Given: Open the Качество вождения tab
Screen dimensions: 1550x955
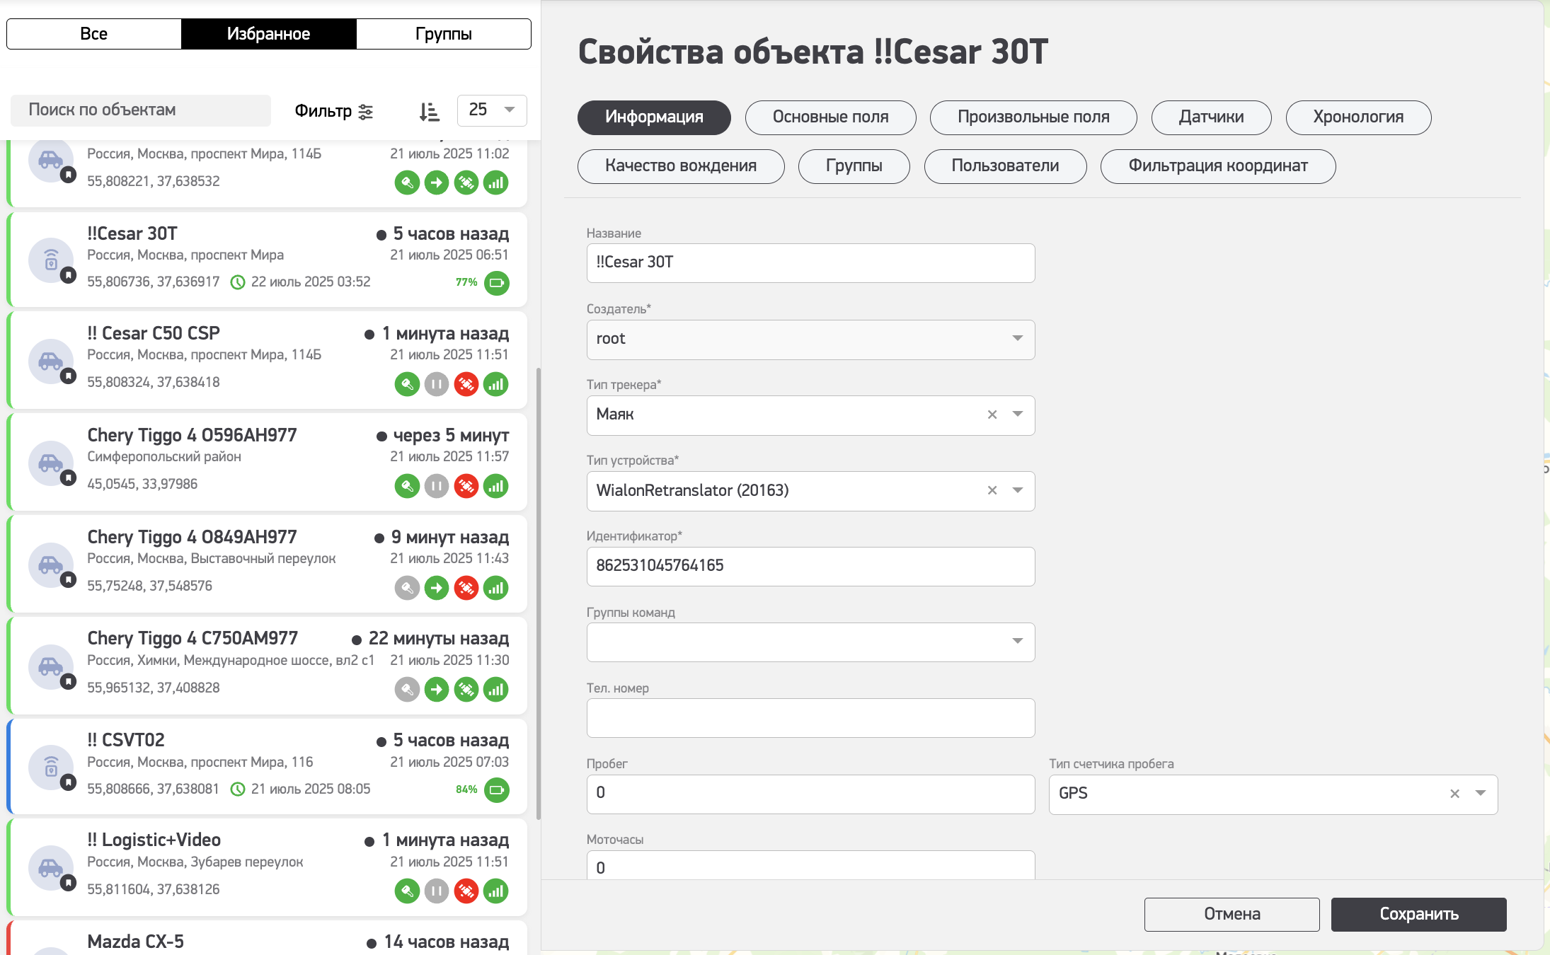Looking at the screenshot, I should [x=681, y=166].
